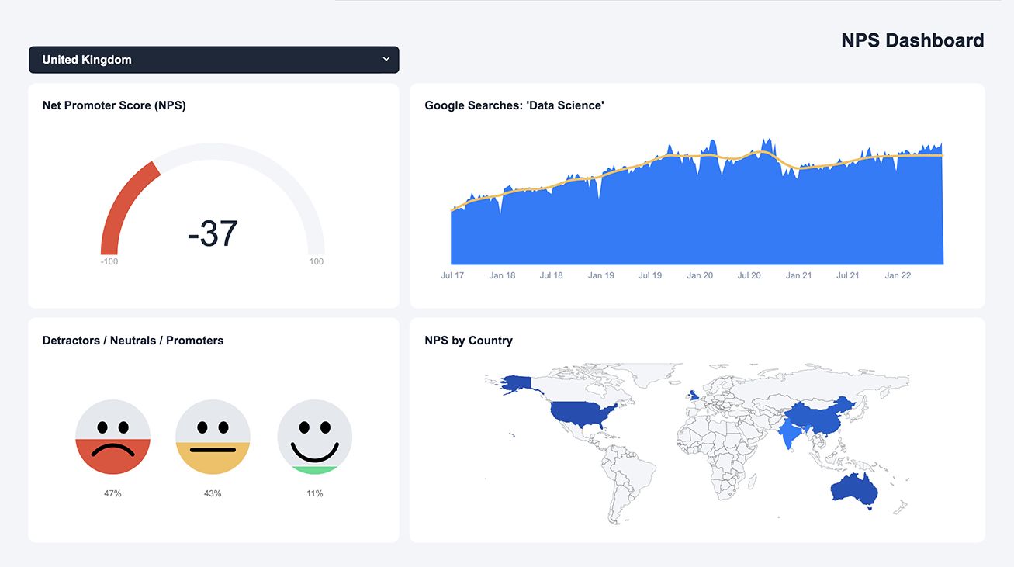Viewport: 1014px width, 567px height.
Task: Click the red segment of NPS gauge
Action: point(124,203)
